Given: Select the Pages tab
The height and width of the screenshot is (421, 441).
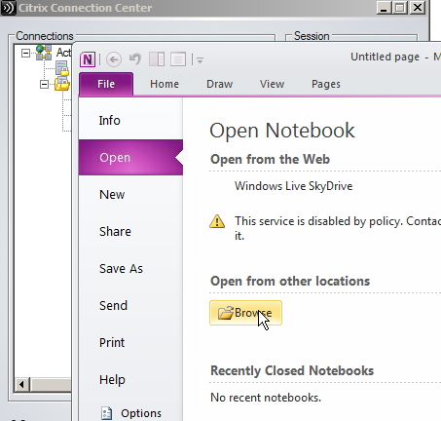Looking at the screenshot, I should (x=326, y=85).
